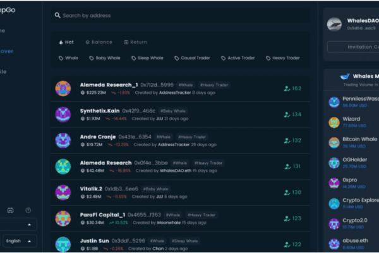Open the help question mark icon
Image resolution: width=379 pixels, height=253 pixels.
28,209
